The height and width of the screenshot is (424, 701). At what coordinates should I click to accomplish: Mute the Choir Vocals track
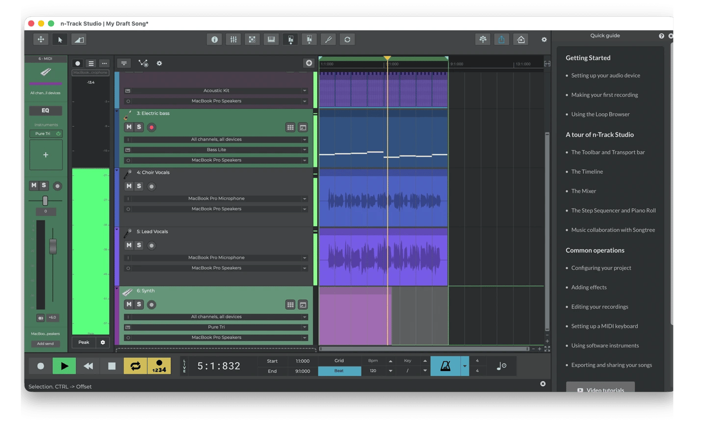click(129, 186)
